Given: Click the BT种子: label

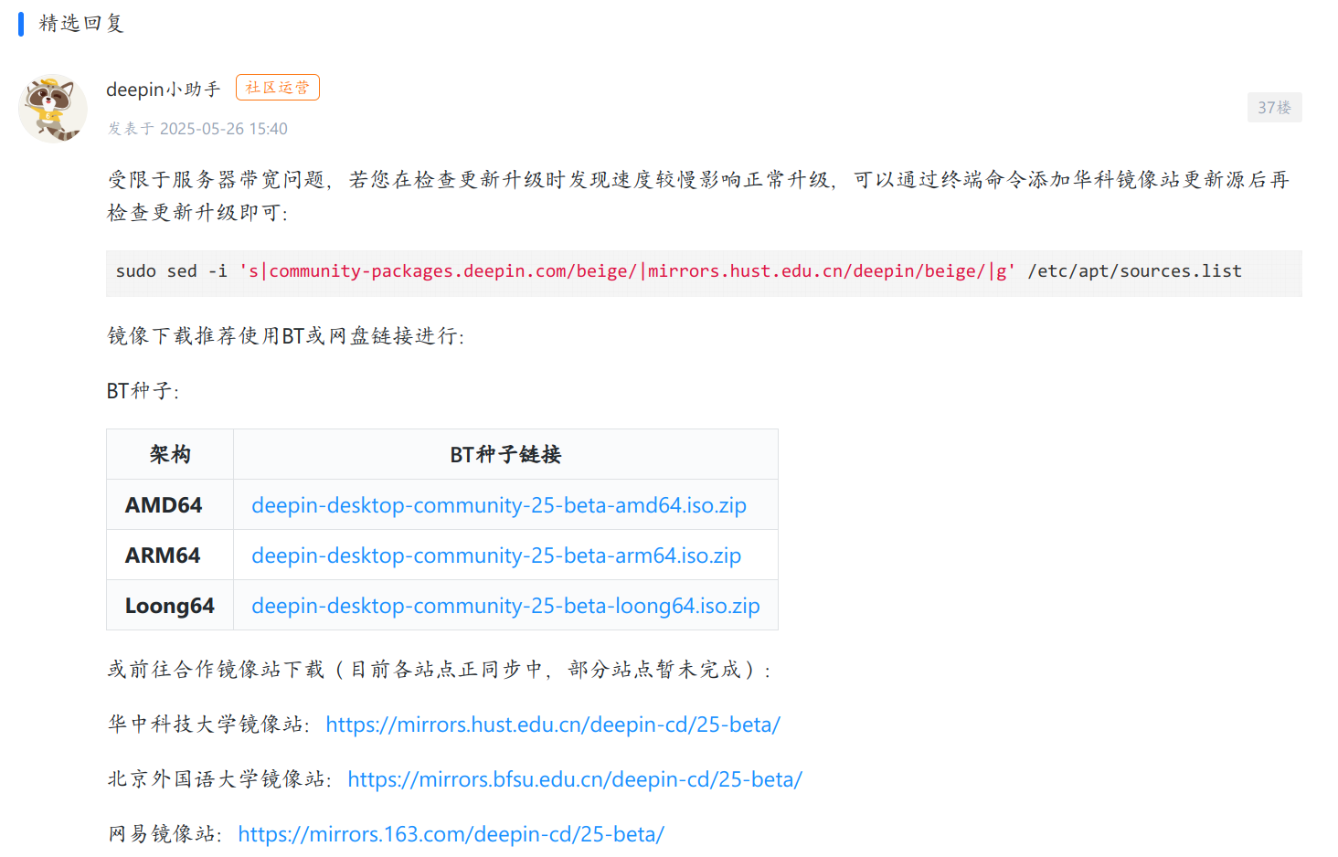Looking at the screenshot, I should 143,391.
